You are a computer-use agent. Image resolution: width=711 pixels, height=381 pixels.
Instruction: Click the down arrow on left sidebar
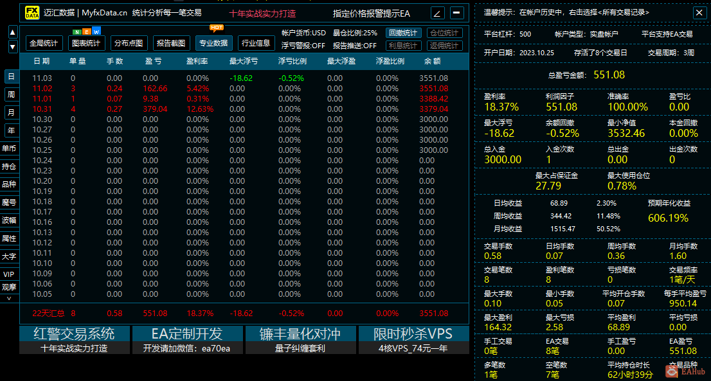[13, 46]
